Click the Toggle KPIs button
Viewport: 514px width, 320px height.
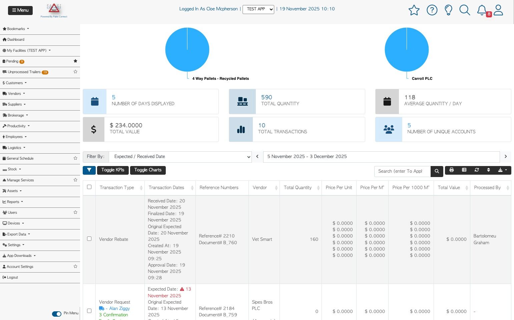coord(113,170)
